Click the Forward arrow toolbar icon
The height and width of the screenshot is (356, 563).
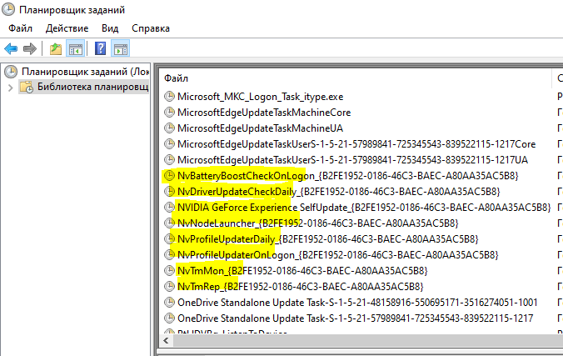click(x=29, y=48)
